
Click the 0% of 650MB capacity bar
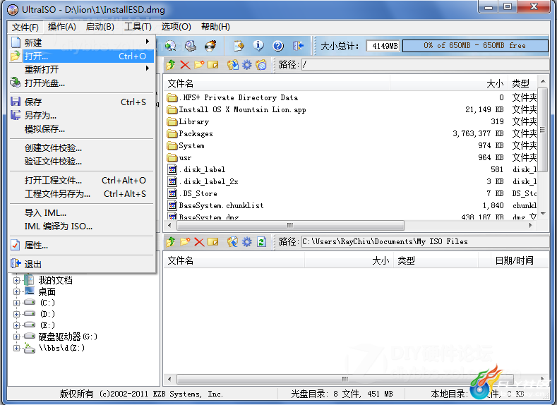click(475, 46)
